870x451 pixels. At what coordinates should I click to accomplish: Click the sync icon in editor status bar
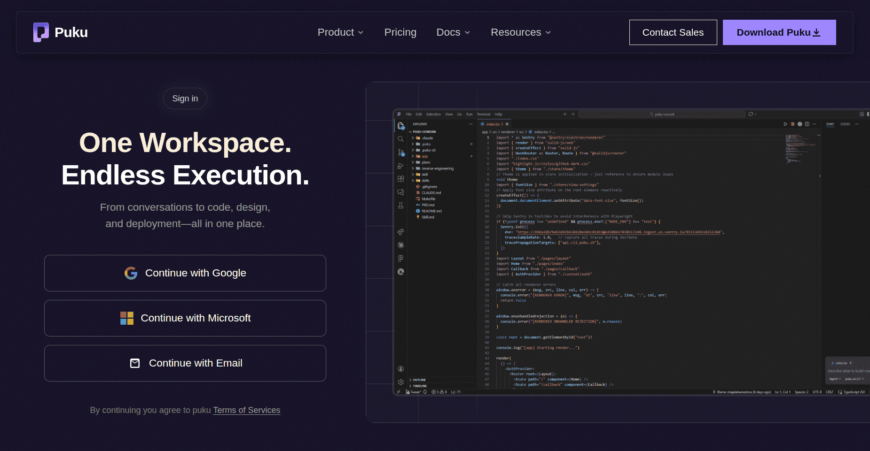pos(425,392)
